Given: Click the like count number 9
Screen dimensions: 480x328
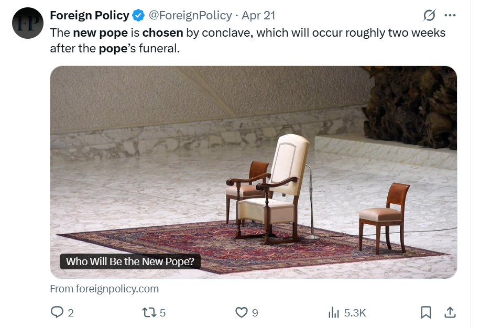Looking at the screenshot, I should [x=255, y=313].
